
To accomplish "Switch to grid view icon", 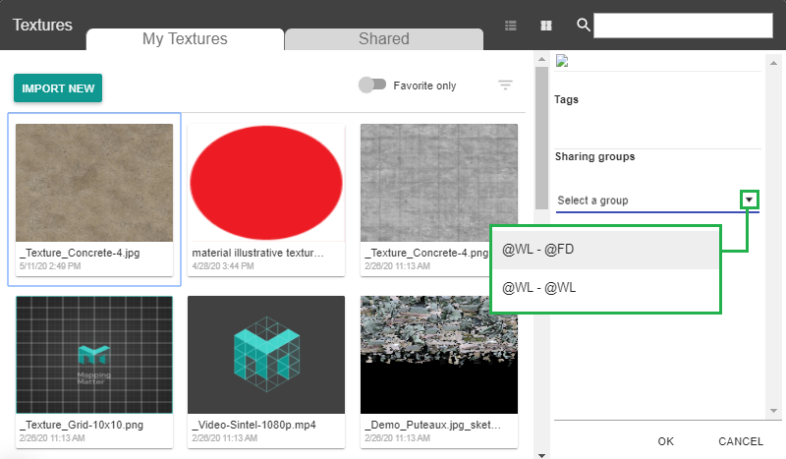I will (546, 26).
